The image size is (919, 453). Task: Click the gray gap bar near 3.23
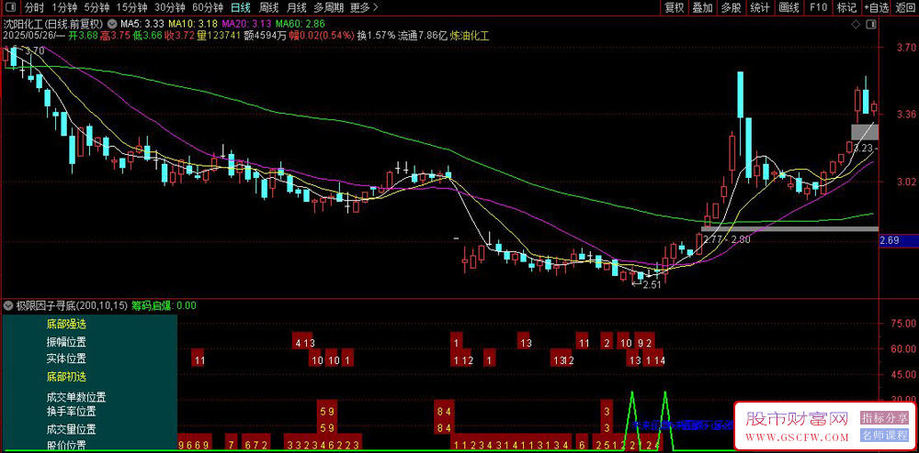[x=865, y=132]
